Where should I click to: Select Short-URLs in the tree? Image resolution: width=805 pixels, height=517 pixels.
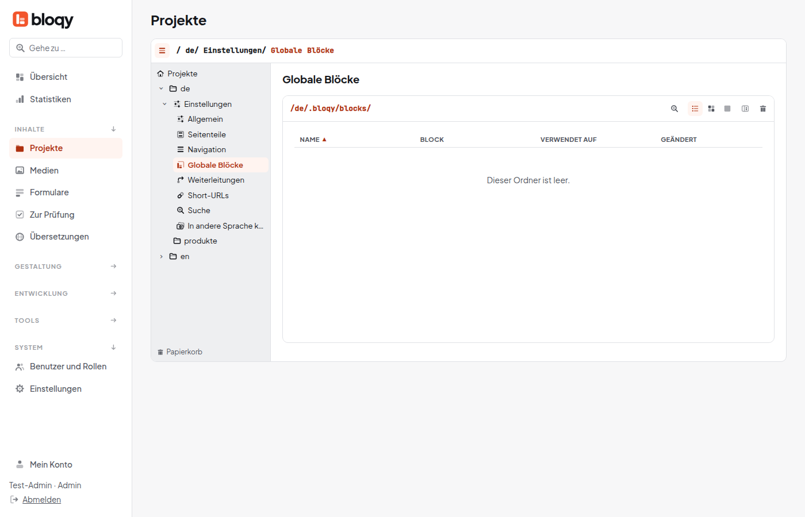(221, 195)
